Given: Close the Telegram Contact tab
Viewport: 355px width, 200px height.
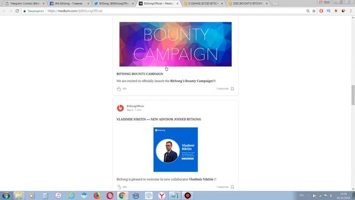Looking at the screenshot, I should (x=43, y=3).
